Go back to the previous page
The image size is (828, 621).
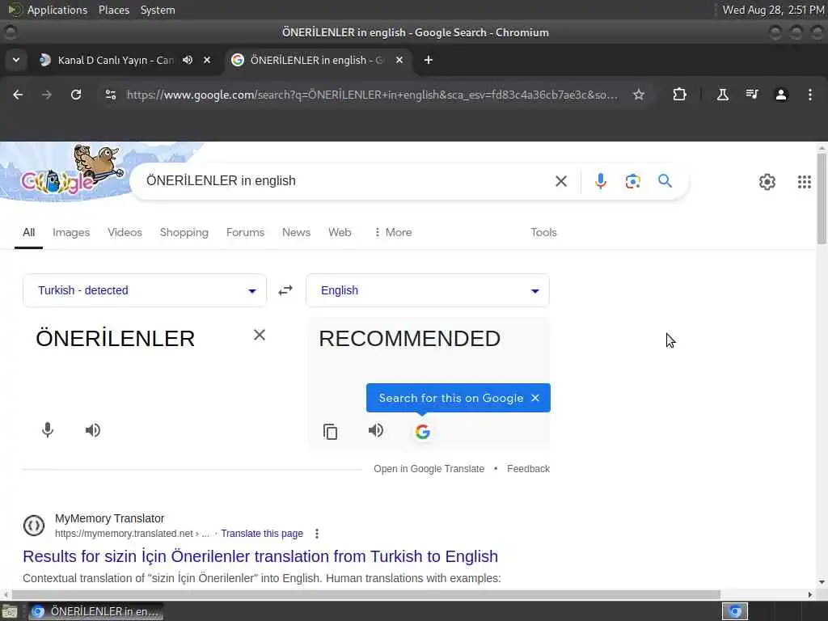(x=18, y=95)
